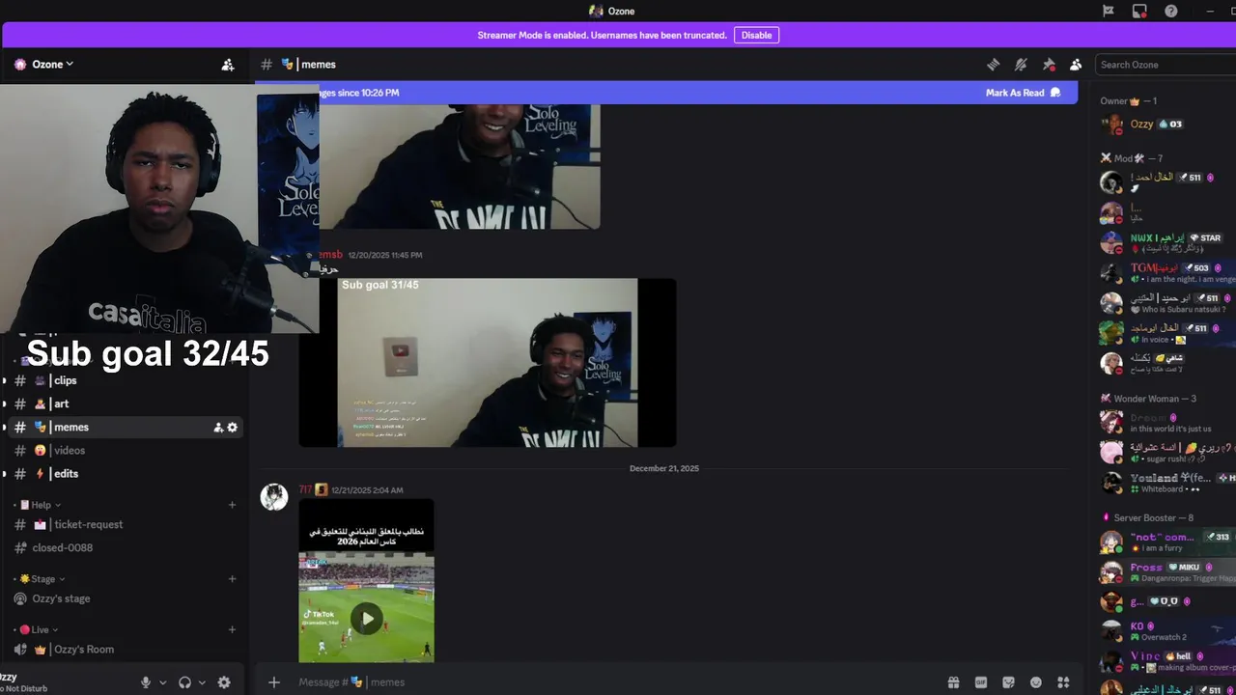
Task: Add a channel to Help category
Action: click(232, 505)
